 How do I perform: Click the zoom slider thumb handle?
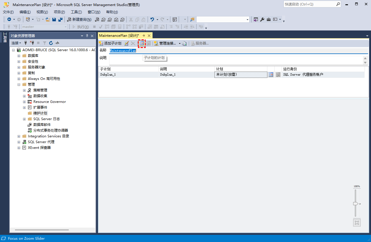pos(355,203)
